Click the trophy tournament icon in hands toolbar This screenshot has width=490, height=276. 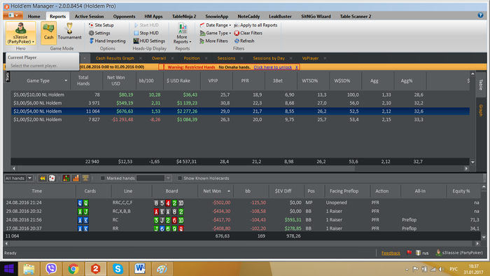85,178
